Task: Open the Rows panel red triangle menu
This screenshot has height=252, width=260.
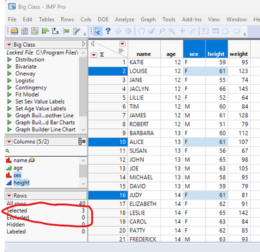Action: 9,196
